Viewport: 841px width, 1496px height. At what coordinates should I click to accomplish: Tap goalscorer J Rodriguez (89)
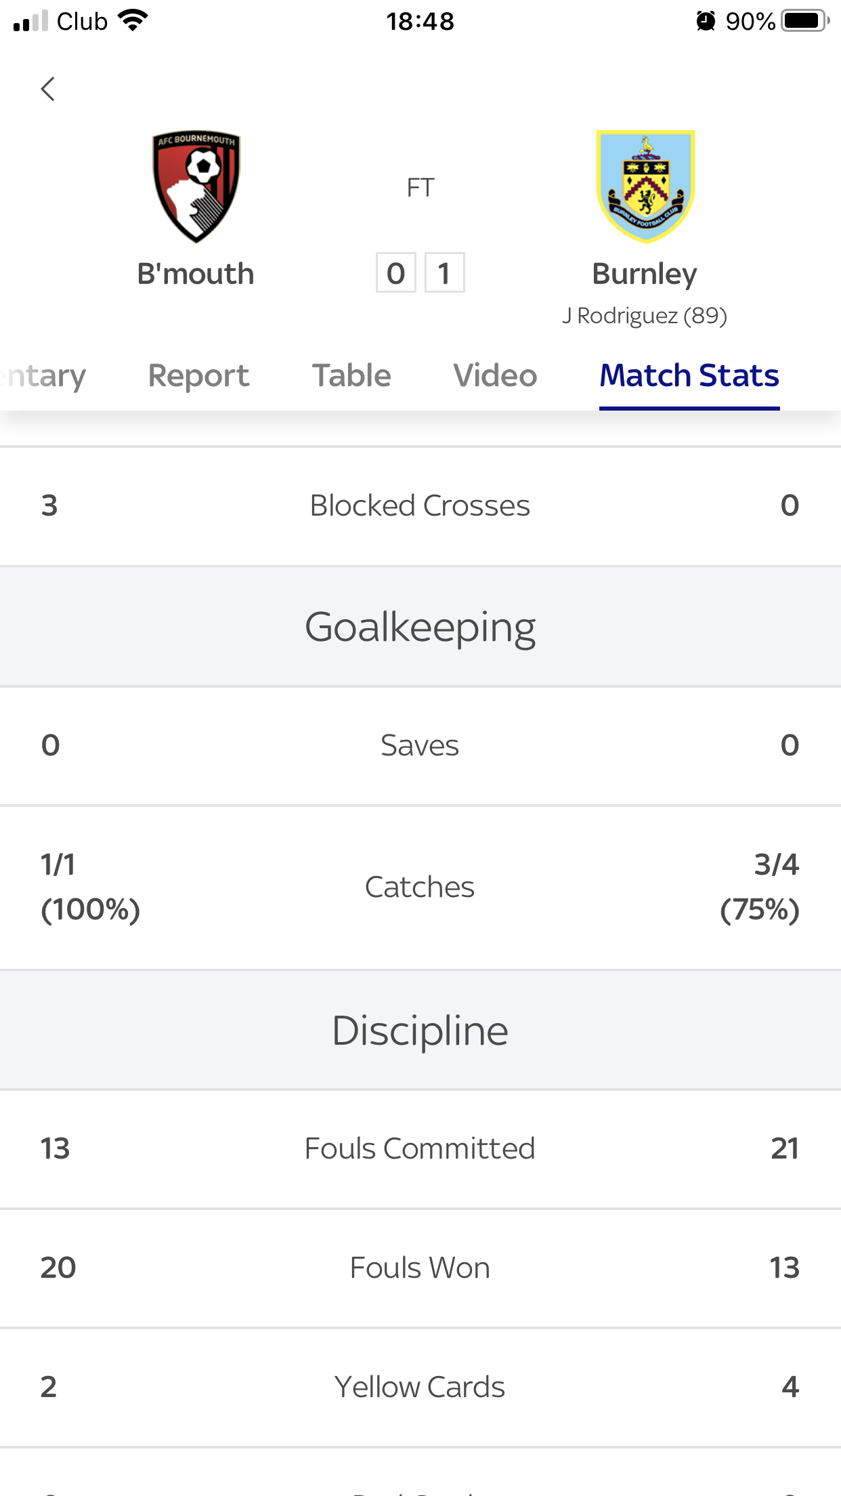(645, 316)
